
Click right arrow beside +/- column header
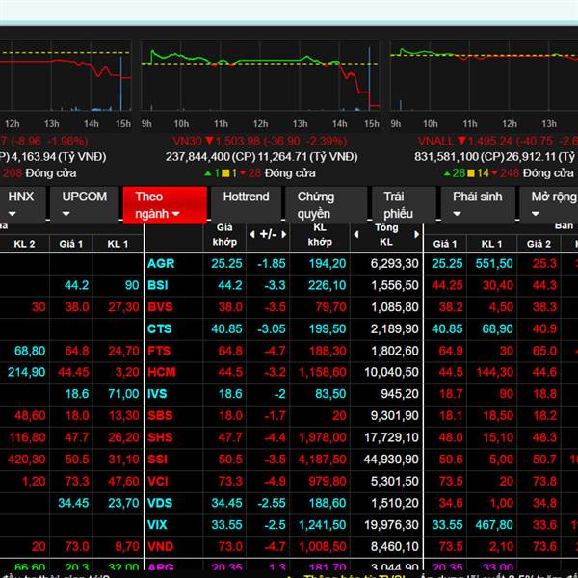tap(284, 234)
